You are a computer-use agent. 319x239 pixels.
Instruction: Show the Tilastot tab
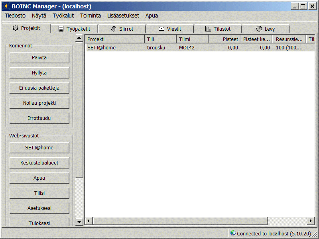click(x=218, y=29)
